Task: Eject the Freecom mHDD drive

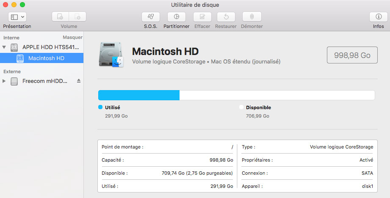Action: 79,81
